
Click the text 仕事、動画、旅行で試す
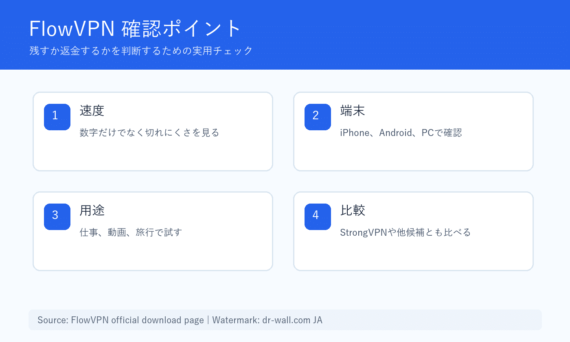[x=131, y=232]
